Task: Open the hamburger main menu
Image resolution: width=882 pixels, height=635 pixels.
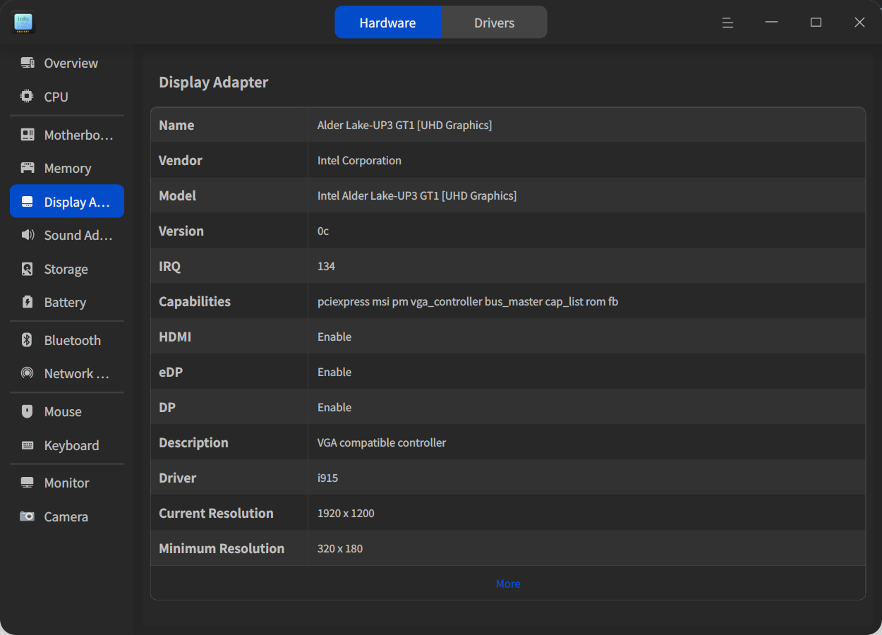Action: tap(727, 23)
